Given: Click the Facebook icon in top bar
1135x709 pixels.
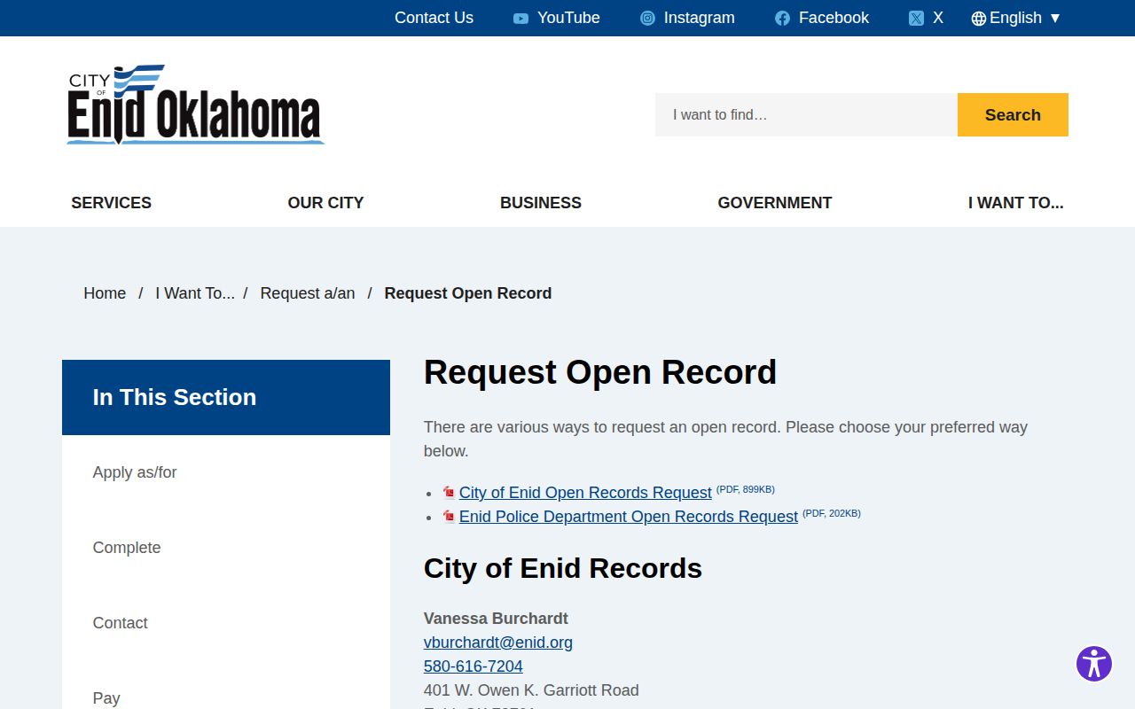Looking at the screenshot, I should click(x=782, y=19).
